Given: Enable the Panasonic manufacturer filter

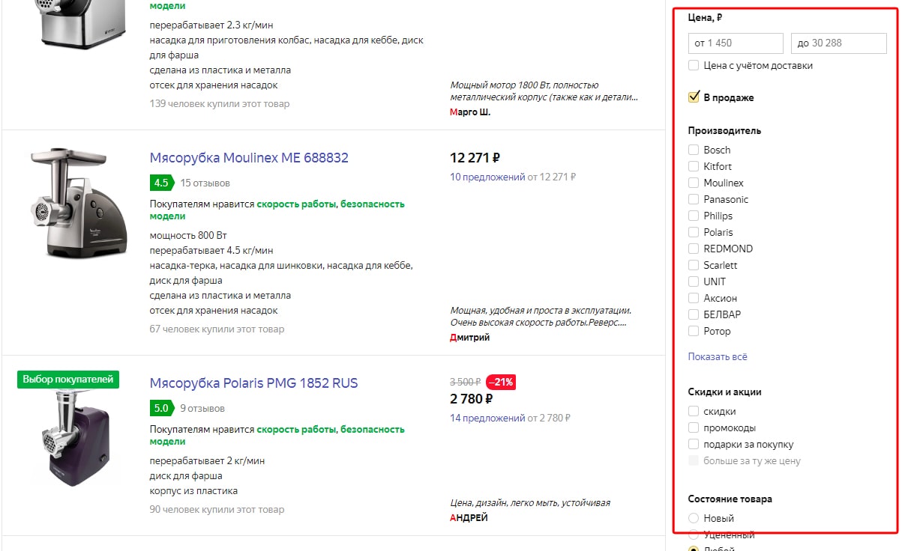Looking at the screenshot, I should pyautogui.click(x=694, y=199).
